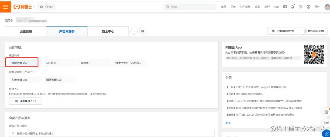Open the 企业 menu
Image resolution: width=330 pixels, height=137 pixels.
pyautogui.click(x=257, y=7)
